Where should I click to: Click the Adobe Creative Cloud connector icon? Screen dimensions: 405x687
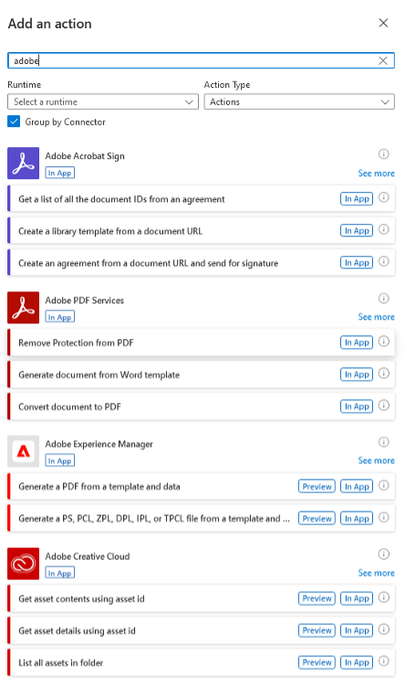[x=23, y=564]
